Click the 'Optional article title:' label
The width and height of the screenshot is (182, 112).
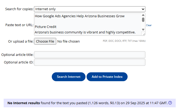coord(17,55)
